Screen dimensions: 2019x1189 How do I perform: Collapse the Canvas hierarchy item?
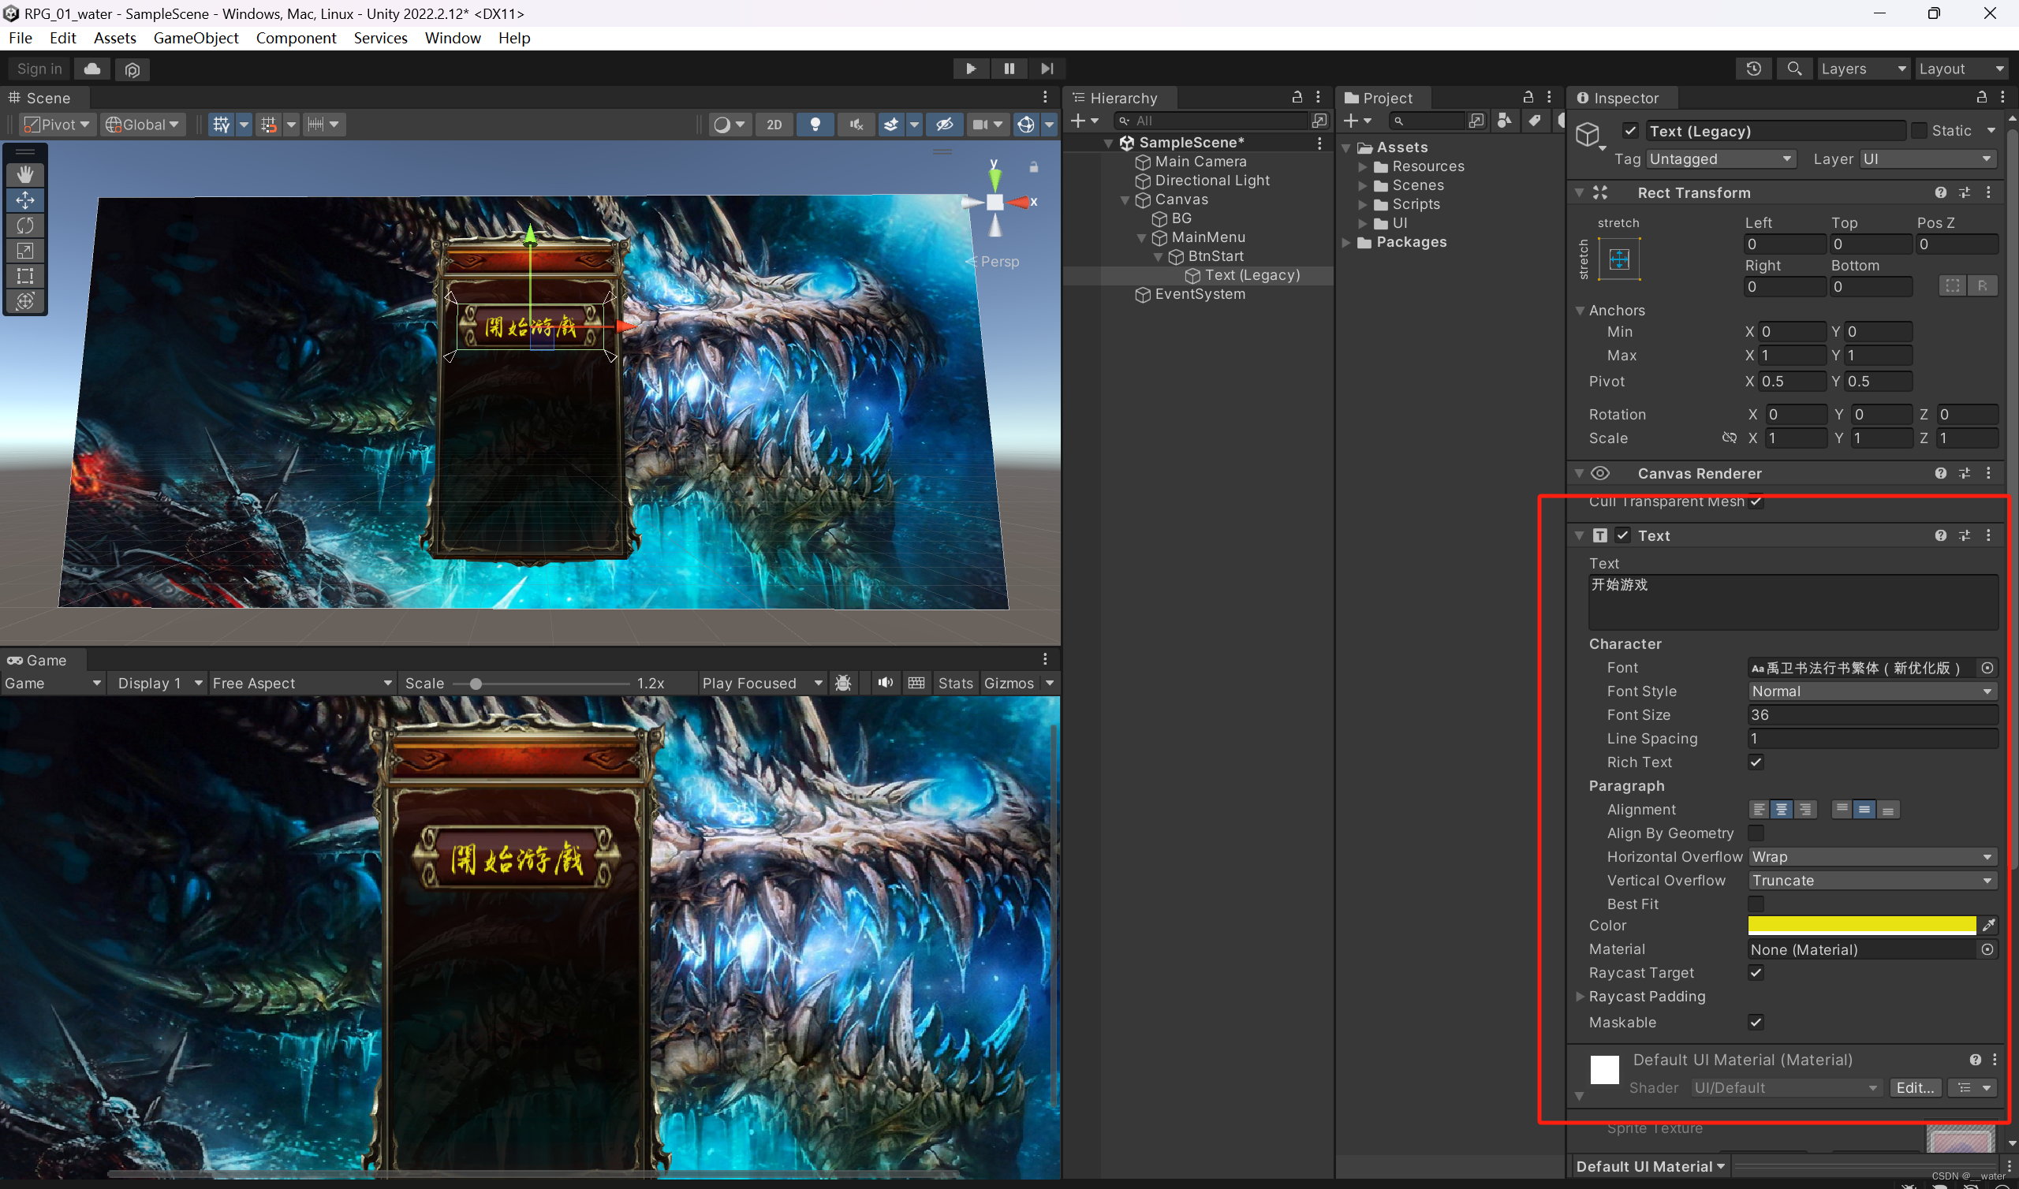click(1125, 199)
